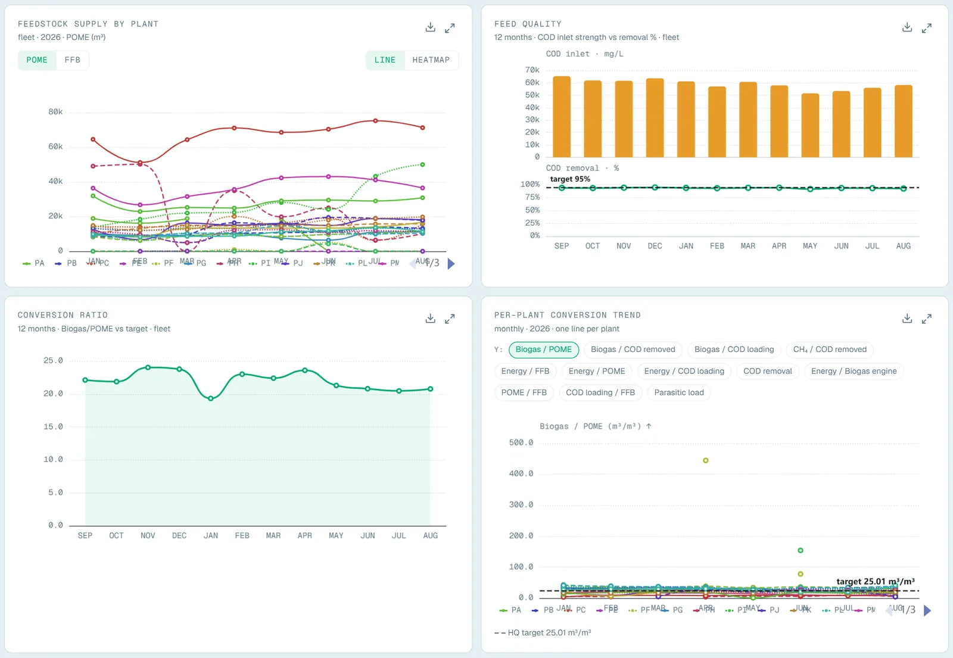This screenshot has height=658, width=953.
Task: Click the SEP bar in COD inlet chart
Action: (562, 117)
